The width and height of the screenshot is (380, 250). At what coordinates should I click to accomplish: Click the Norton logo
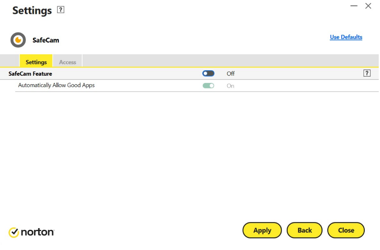(32, 232)
